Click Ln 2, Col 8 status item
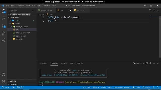The height and width of the screenshot is (90, 161). [86, 87]
